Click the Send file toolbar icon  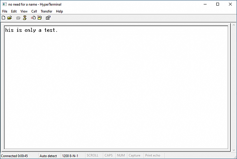(33, 18)
